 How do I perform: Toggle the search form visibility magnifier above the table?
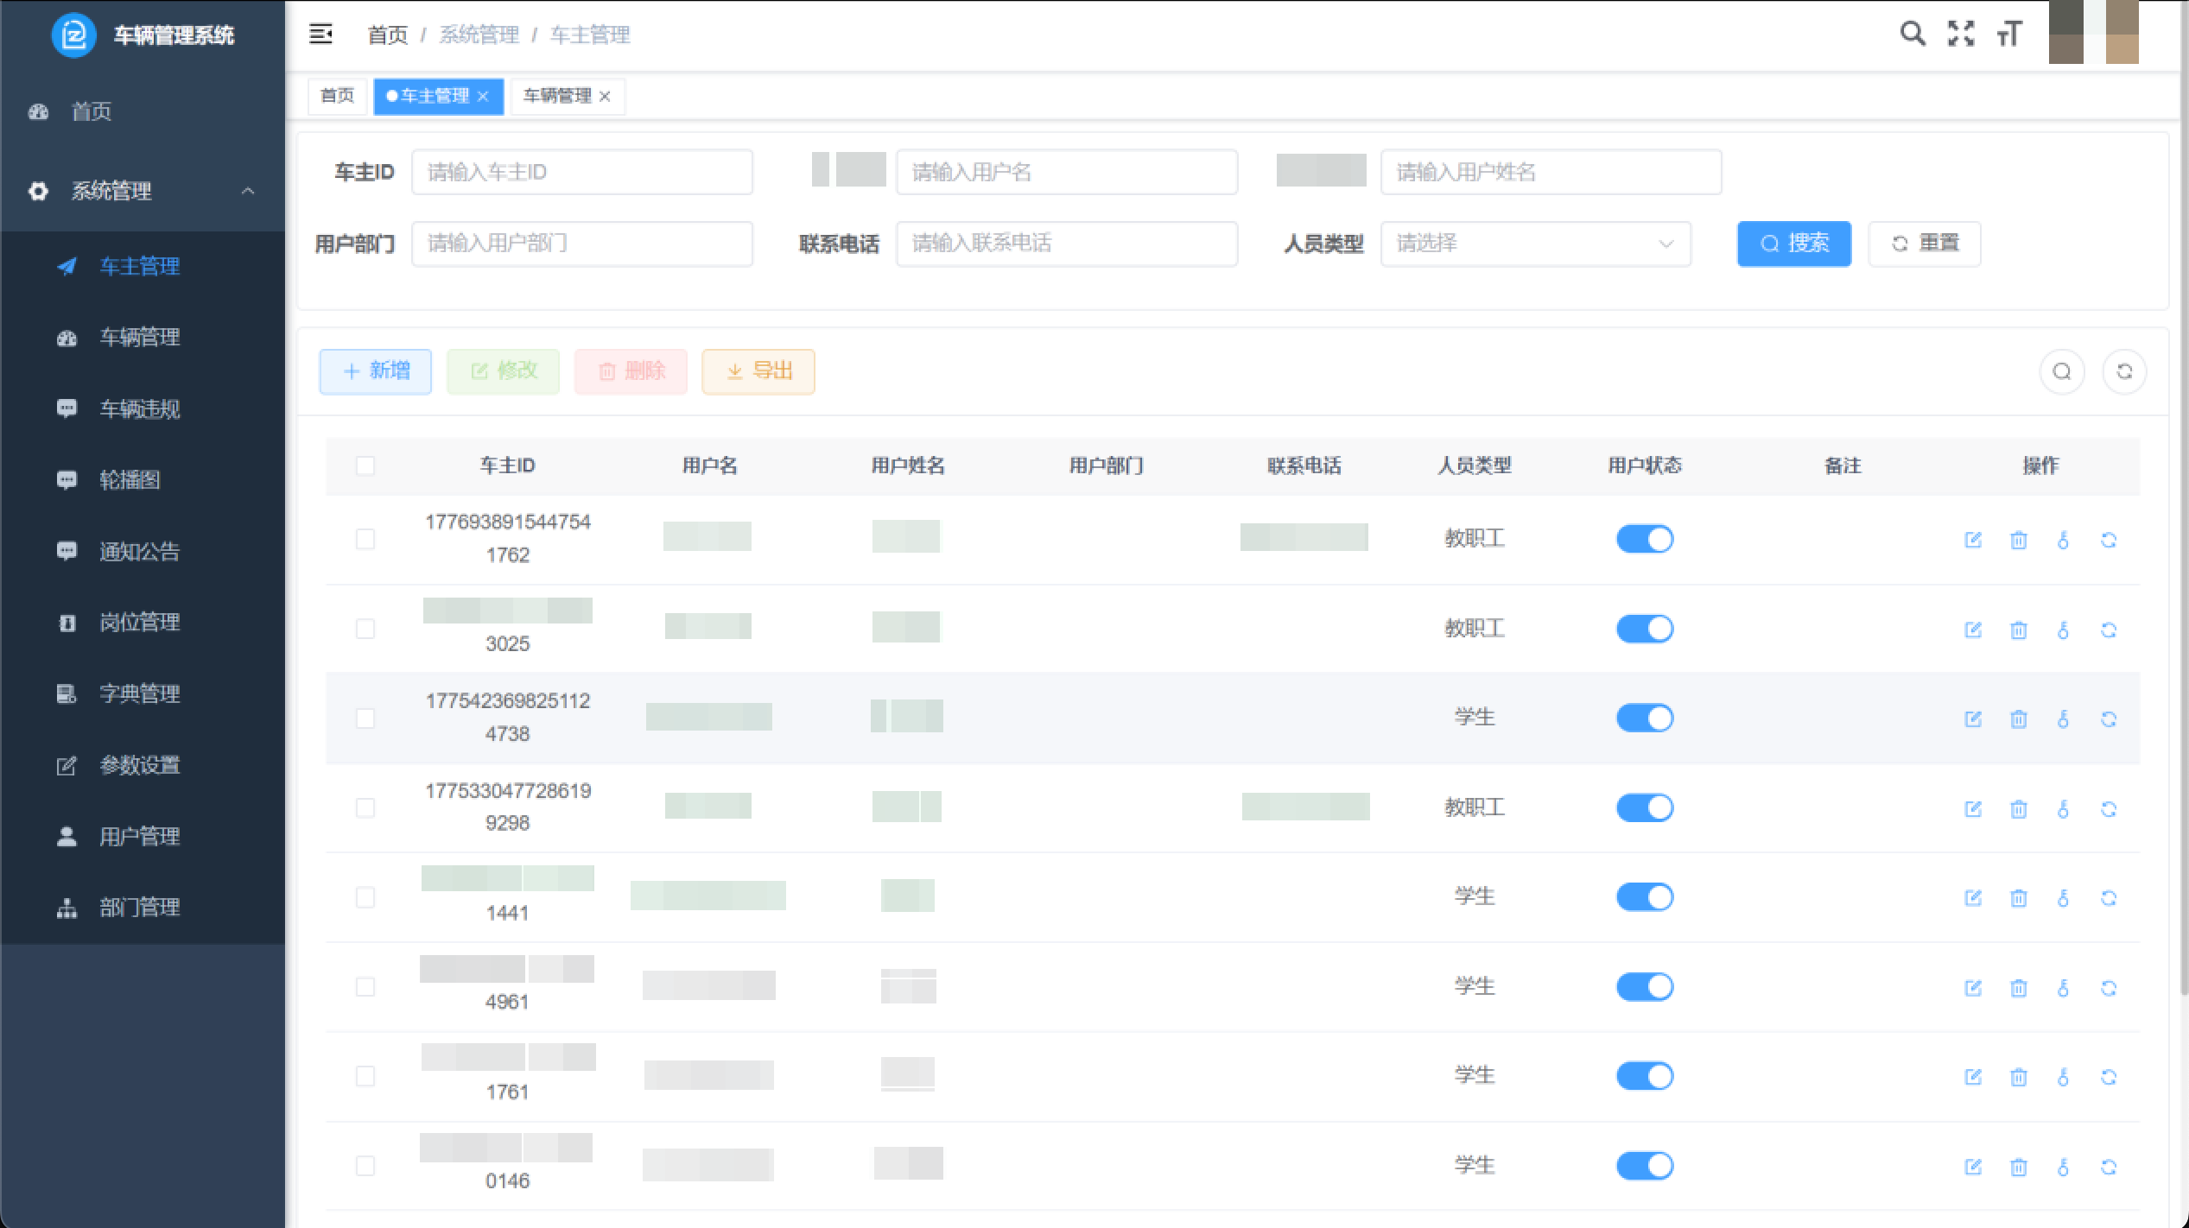[x=2062, y=371]
